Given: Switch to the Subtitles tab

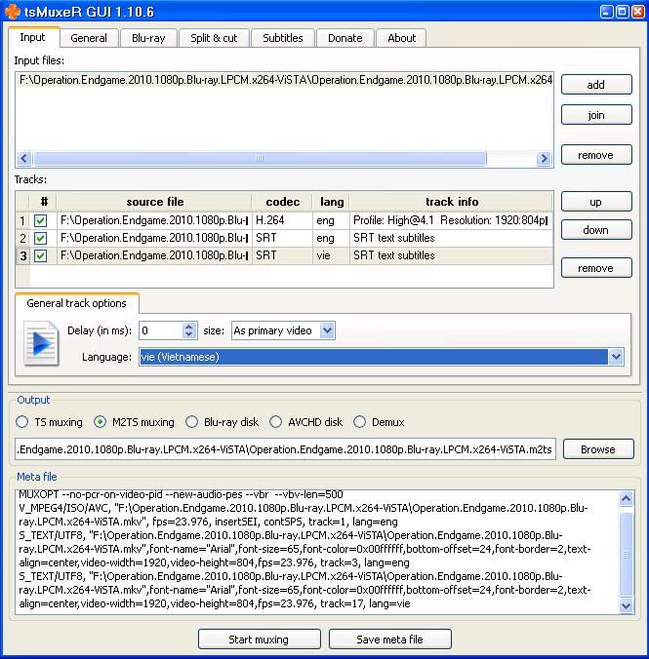Looking at the screenshot, I should (x=283, y=38).
